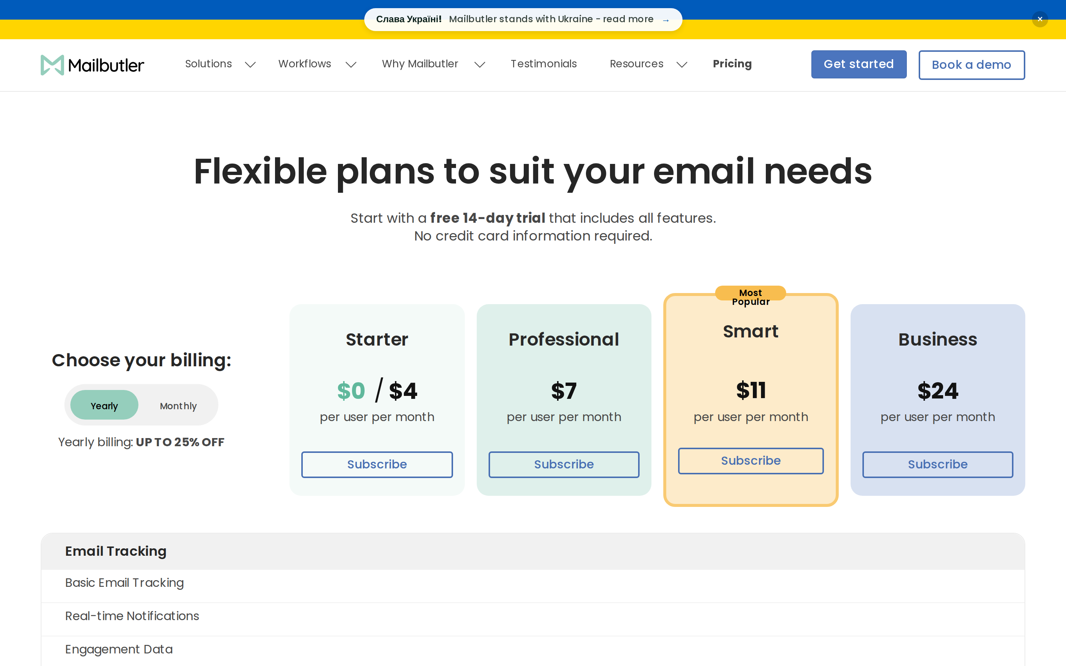The image size is (1066, 666).
Task: Click the $0 Starter price
Action: tap(351, 391)
